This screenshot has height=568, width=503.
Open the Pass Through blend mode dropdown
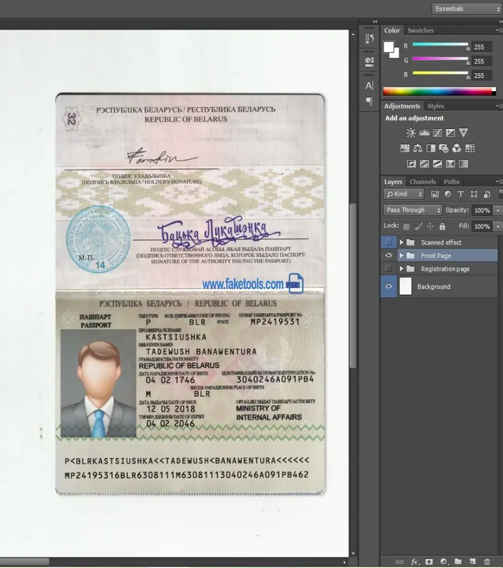[412, 210]
